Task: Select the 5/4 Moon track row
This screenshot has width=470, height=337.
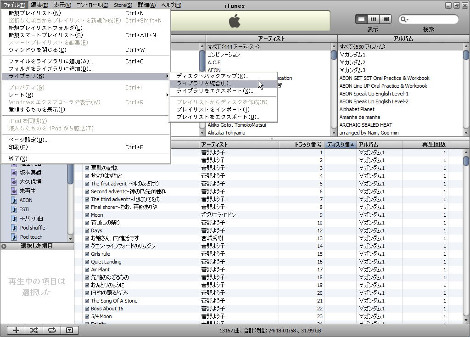Action: (x=268, y=316)
